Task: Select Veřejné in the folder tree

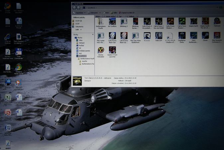Action: [80, 43]
